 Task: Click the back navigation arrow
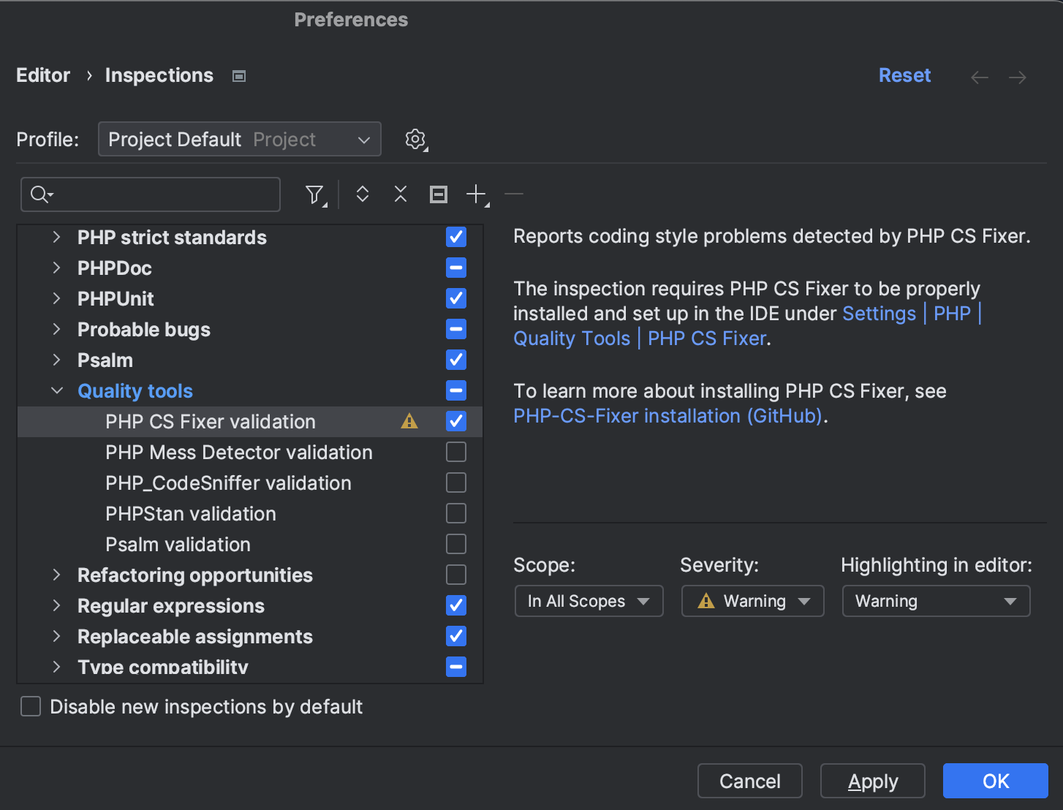click(979, 77)
